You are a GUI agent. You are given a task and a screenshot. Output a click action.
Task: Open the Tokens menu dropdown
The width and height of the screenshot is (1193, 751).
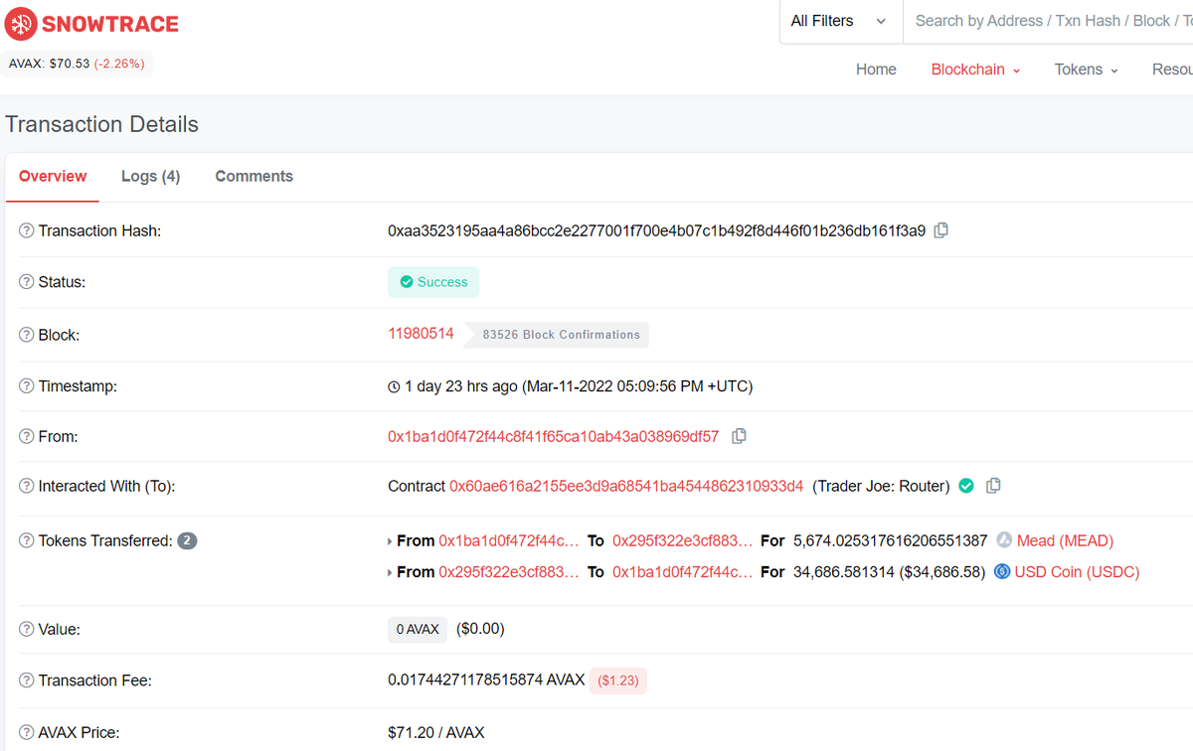(1086, 70)
